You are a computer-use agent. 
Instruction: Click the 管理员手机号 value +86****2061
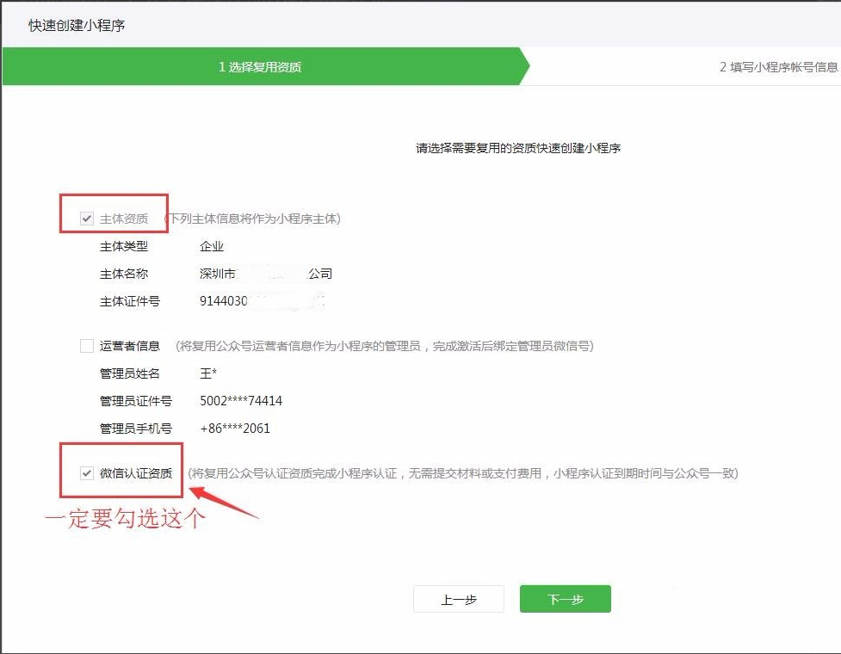tap(235, 429)
